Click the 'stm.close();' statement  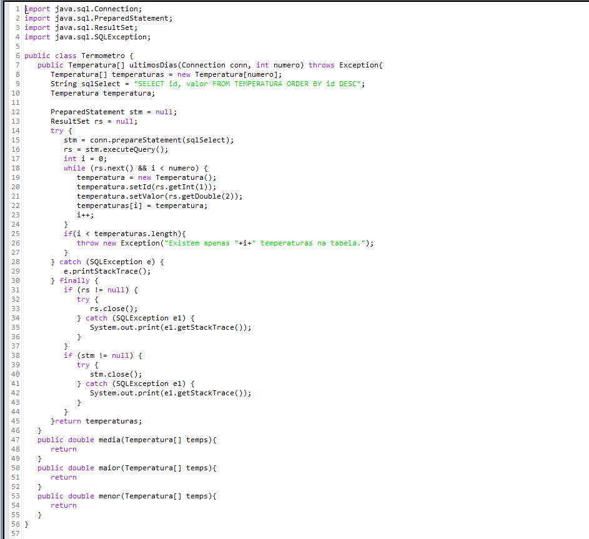coord(116,375)
